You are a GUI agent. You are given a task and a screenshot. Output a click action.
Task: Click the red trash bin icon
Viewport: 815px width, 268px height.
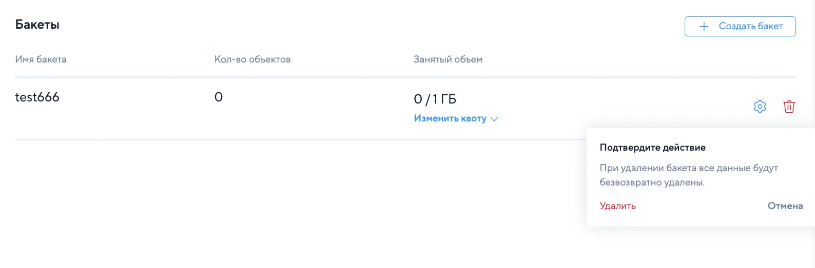(789, 107)
